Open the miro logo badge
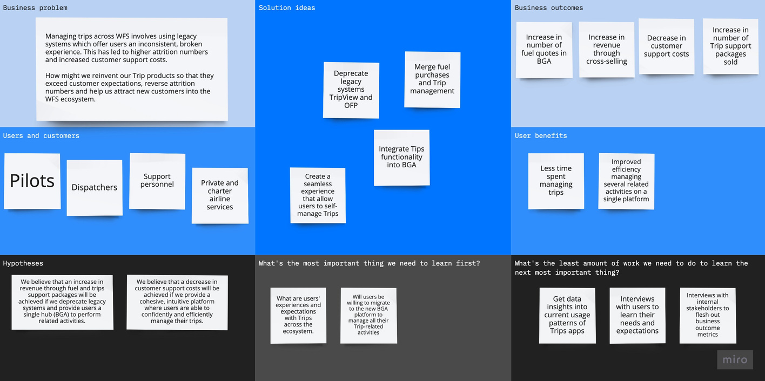765x381 pixels. tap(735, 360)
